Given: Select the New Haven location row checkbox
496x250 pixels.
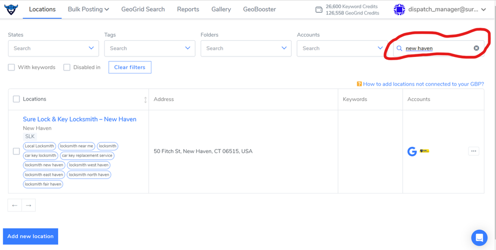Looking at the screenshot, I should coord(16,151).
